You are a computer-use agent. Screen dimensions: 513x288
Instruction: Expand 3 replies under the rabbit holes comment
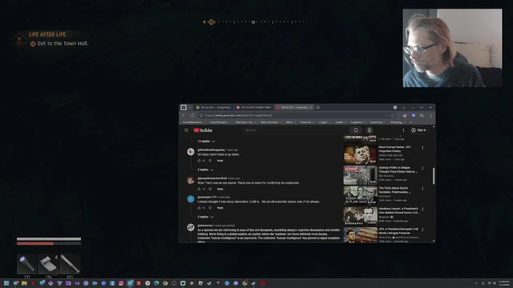205,170
